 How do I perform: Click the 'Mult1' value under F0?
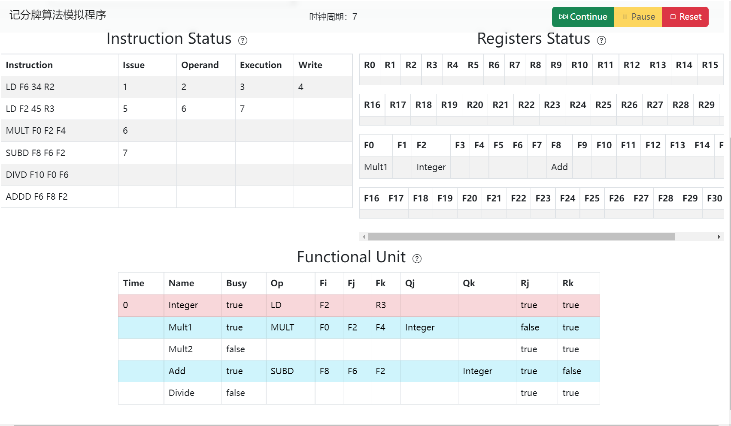pos(376,167)
